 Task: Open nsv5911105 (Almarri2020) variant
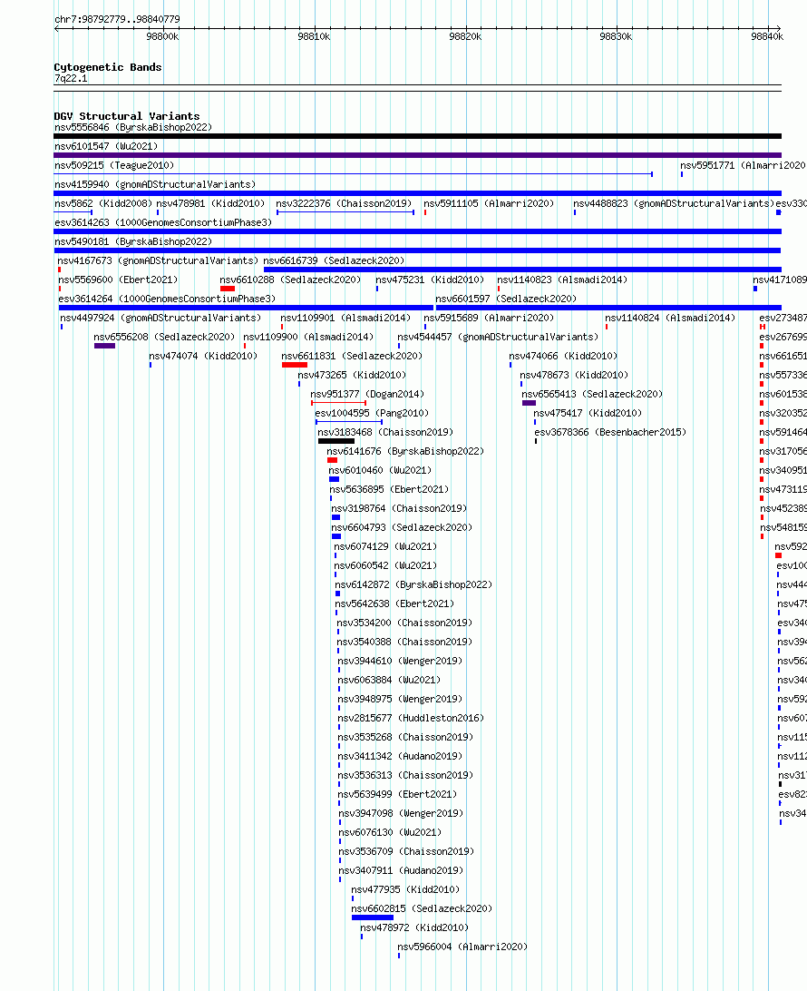pos(489,203)
